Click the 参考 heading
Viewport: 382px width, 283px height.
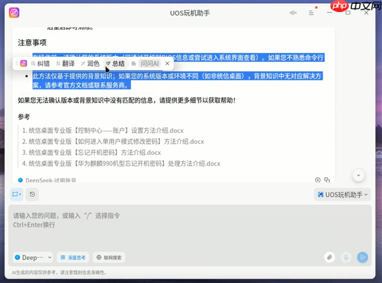click(x=24, y=117)
